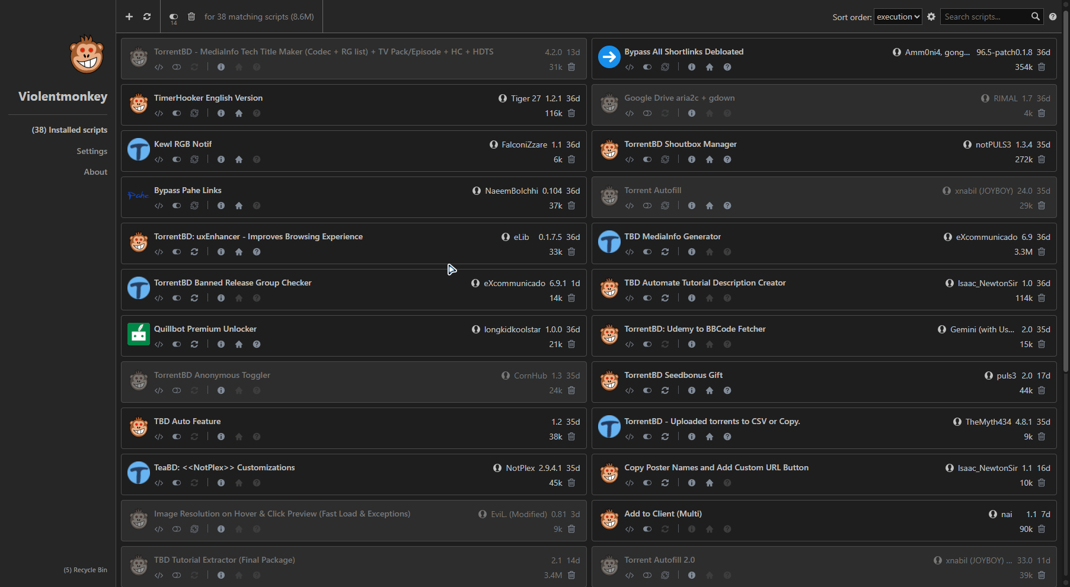Open the Installed scripts tab in sidebar
1070x587 pixels.
click(x=69, y=130)
